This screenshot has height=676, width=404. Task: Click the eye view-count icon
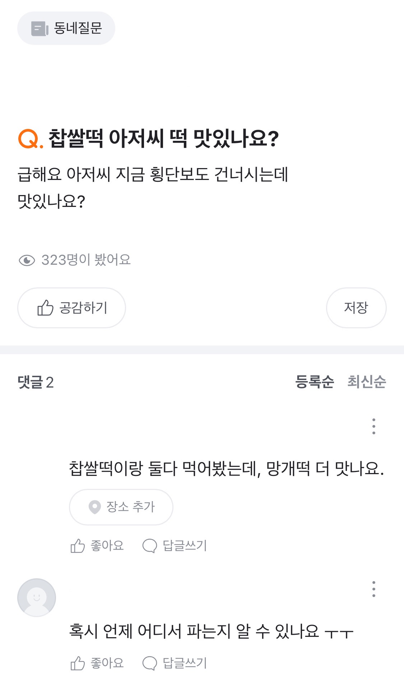tap(27, 260)
